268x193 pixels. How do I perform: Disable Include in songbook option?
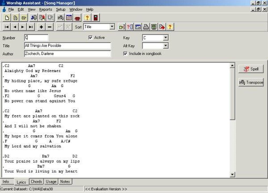(125, 54)
